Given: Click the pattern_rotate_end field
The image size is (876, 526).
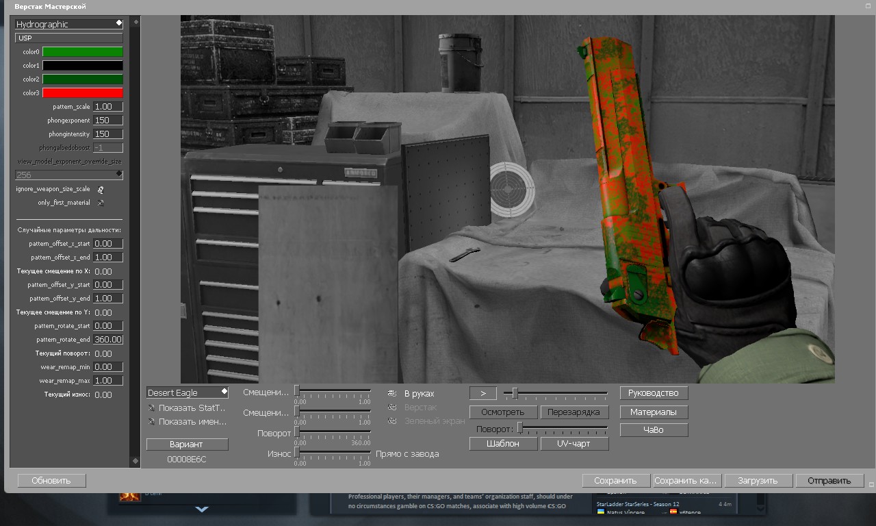Looking at the screenshot, I should 108,340.
